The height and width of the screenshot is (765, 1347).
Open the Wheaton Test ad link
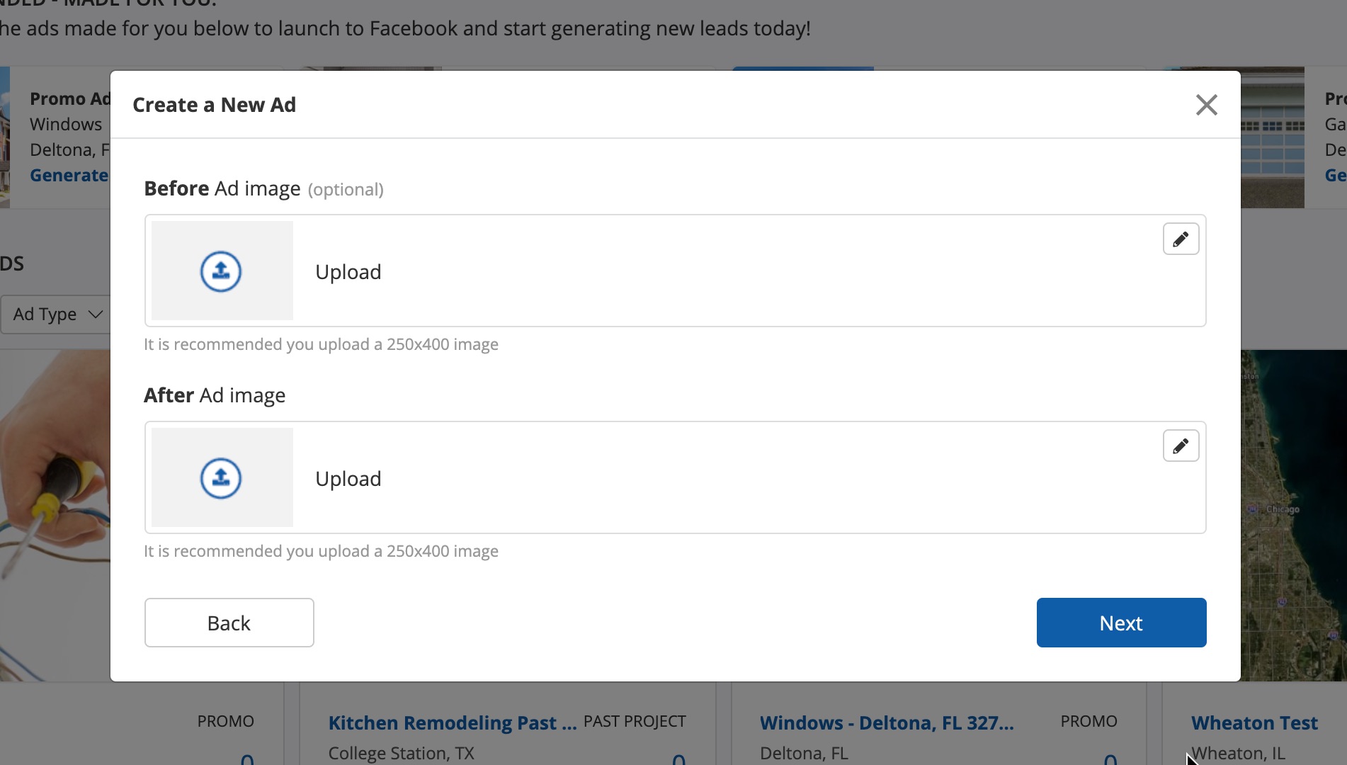click(1254, 722)
